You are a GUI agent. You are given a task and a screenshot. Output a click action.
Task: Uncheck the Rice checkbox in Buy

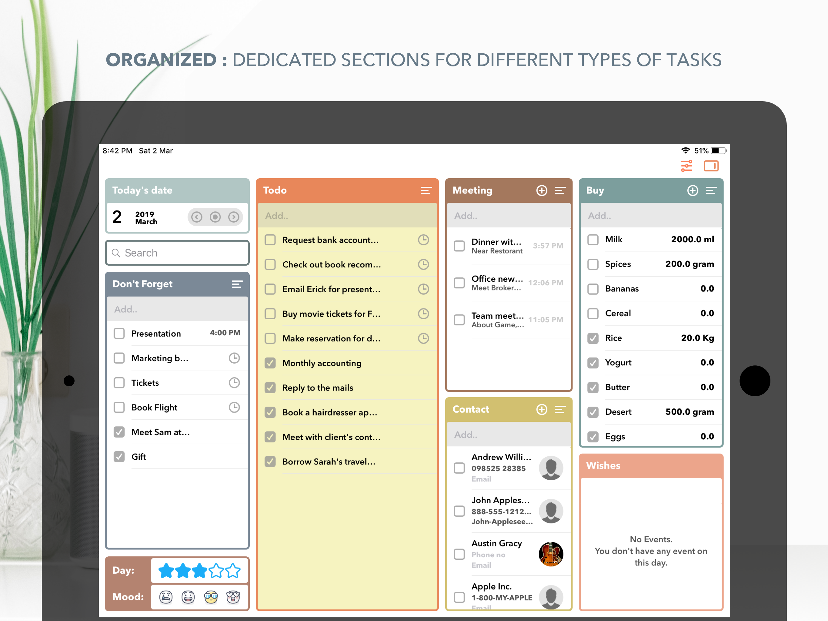[x=593, y=338]
